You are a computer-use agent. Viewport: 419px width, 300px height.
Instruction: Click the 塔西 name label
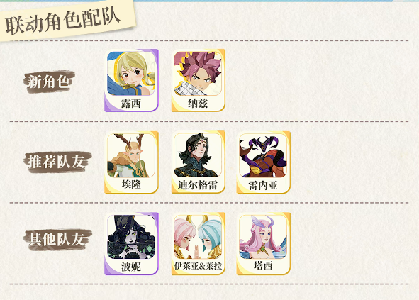pos(263,265)
